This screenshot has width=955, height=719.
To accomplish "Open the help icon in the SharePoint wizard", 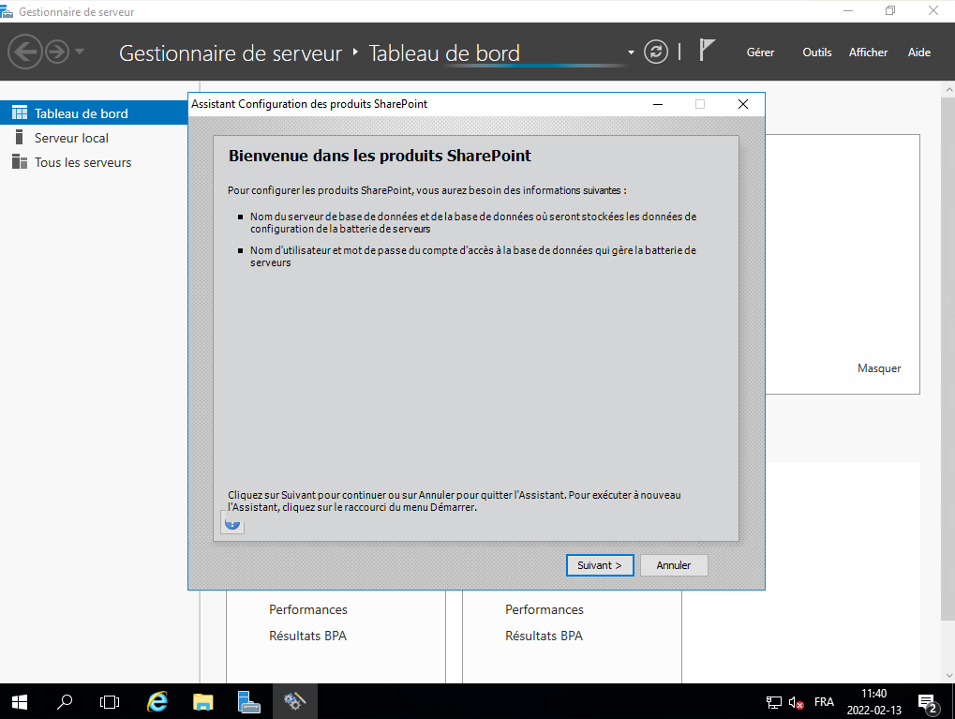I will (232, 523).
